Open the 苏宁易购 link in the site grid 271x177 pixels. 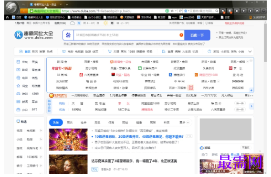[x=91, y=68]
